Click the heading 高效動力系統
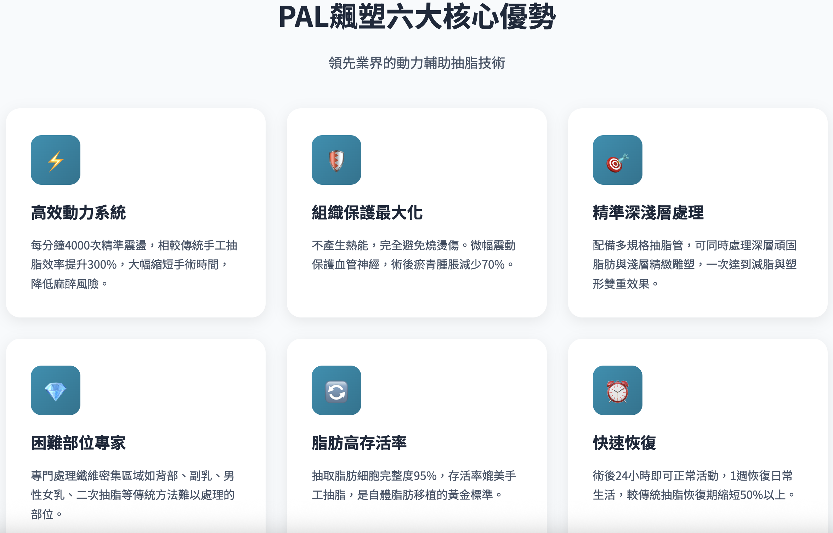 tap(78, 213)
